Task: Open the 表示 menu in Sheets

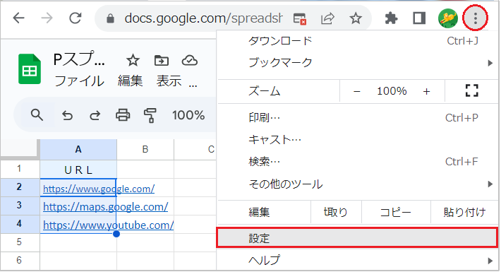Action: (x=169, y=81)
